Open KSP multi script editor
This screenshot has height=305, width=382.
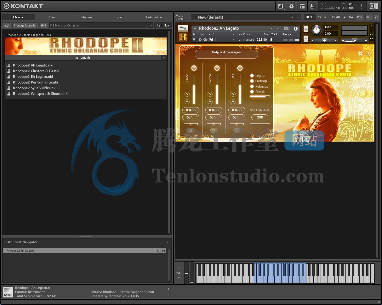point(359,17)
